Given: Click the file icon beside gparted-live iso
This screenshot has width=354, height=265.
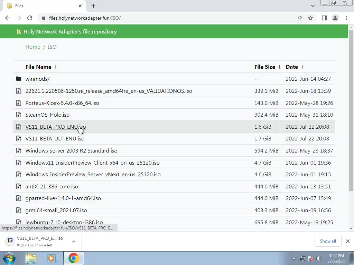Looking at the screenshot, I should pyautogui.click(x=19, y=198).
